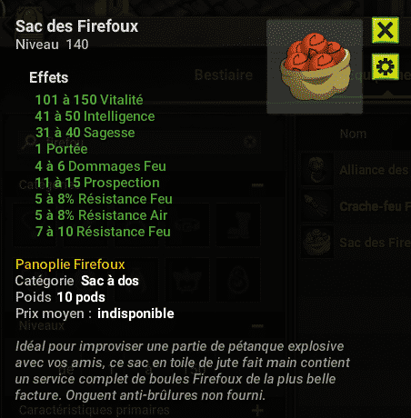Toggle the boots category filter

click(x=239, y=224)
